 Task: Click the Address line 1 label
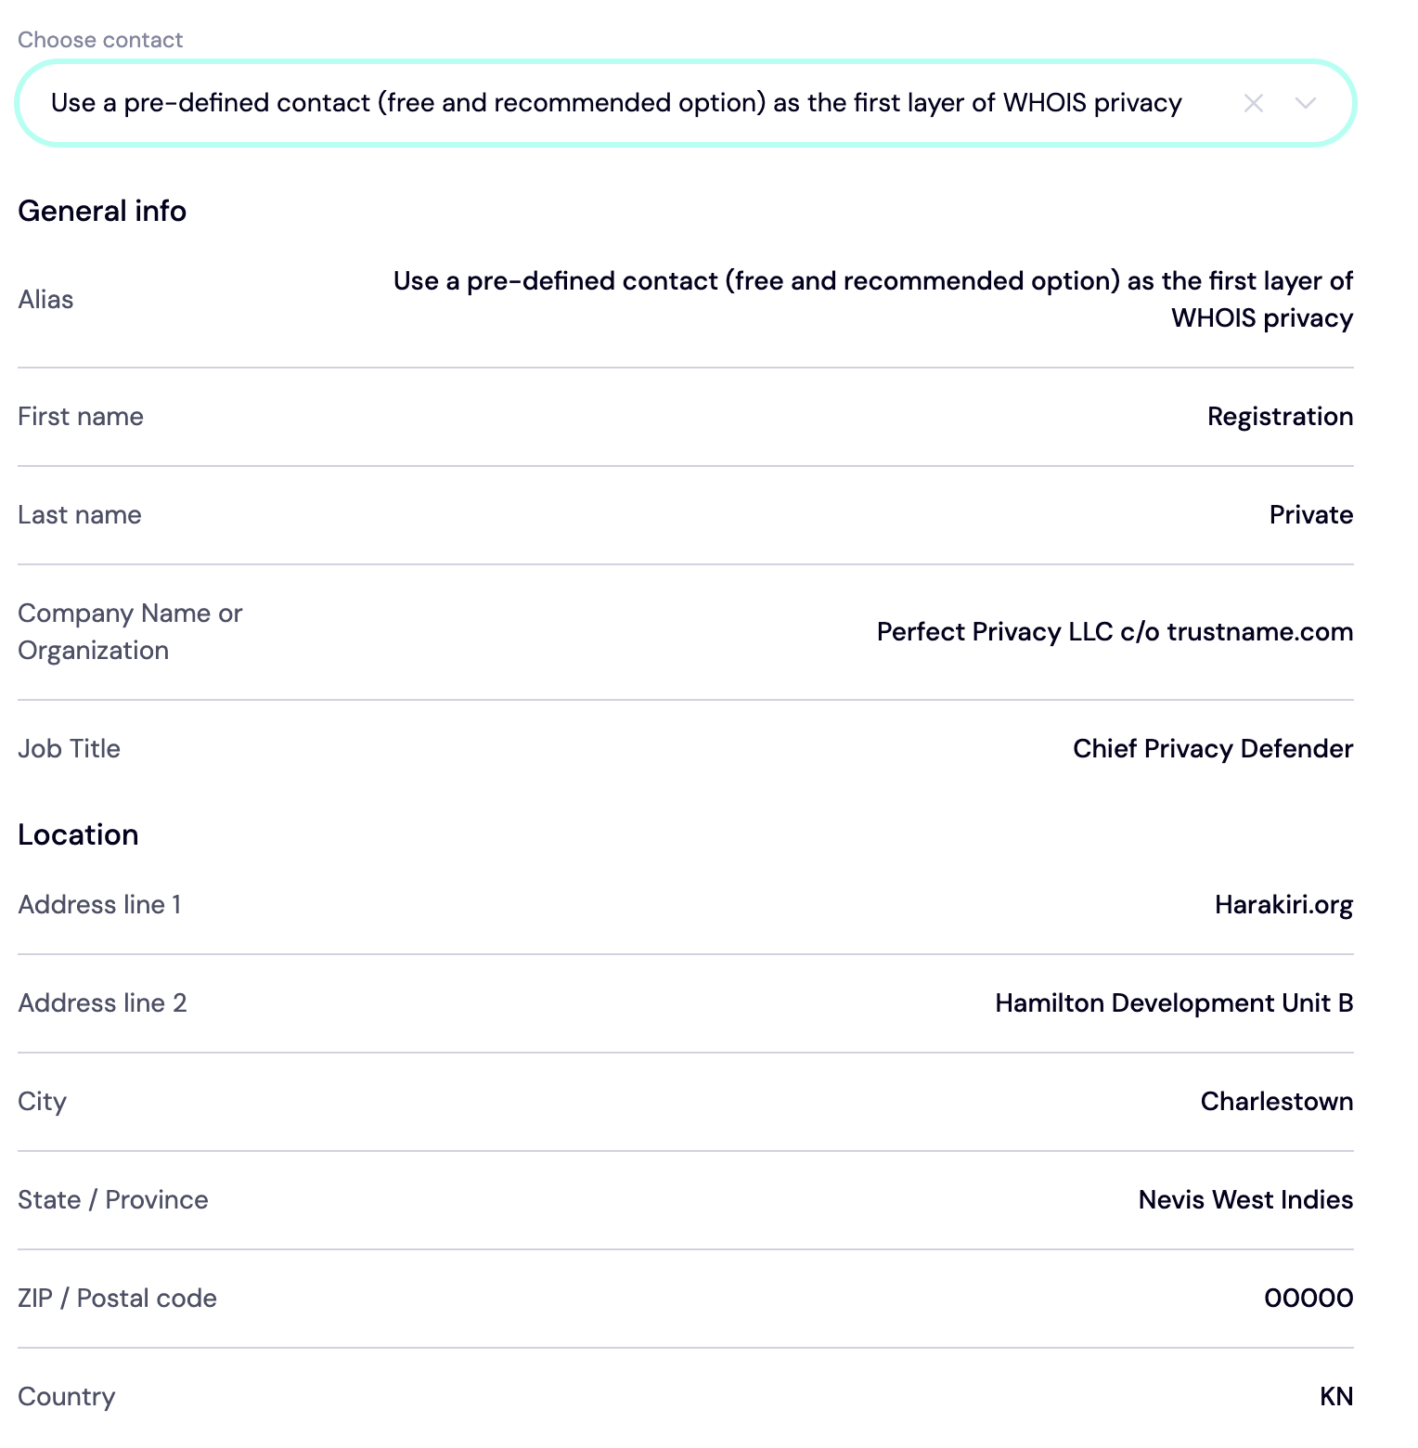pyautogui.click(x=99, y=905)
